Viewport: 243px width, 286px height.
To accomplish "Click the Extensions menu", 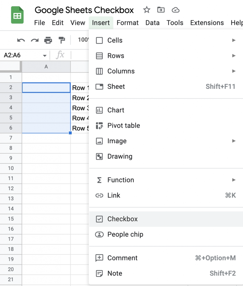I will tap(207, 23).
